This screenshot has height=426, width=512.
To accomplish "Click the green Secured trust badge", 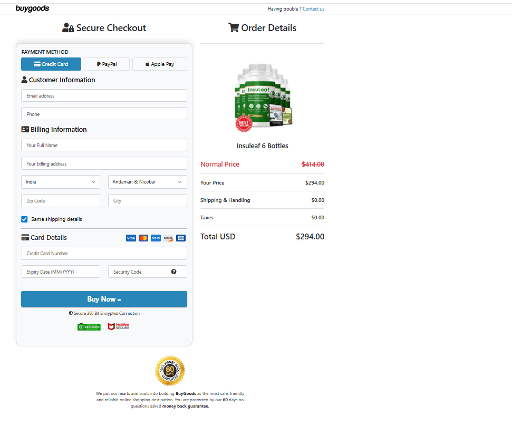I will point(89,326).
